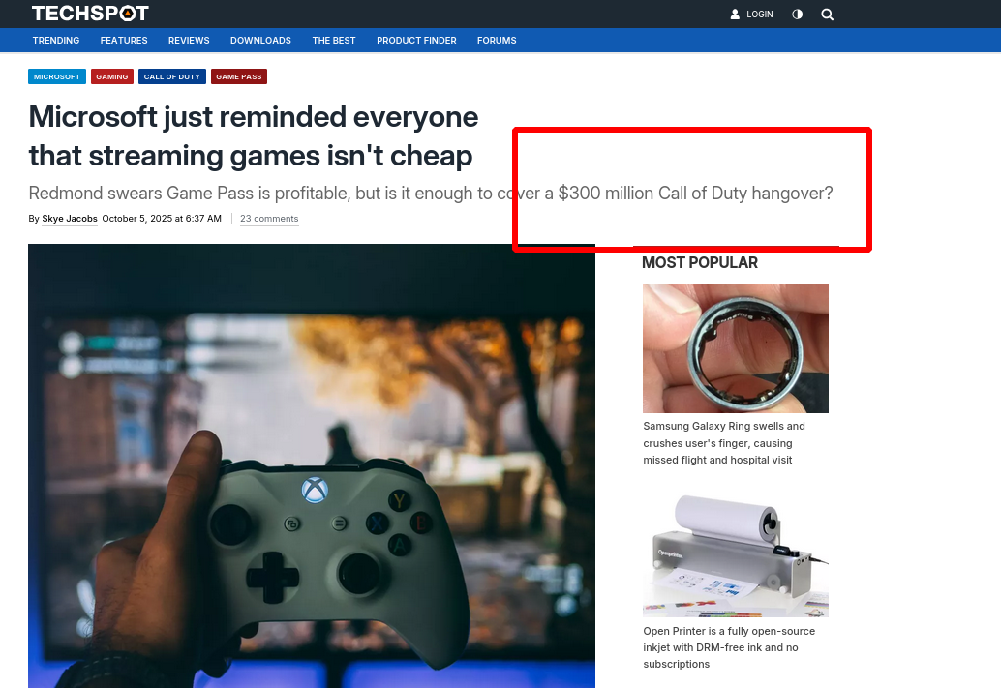This screenshot has width=1001, height=688.
Task: Click the TechSpot logo
Action: click(x=90, y=14)
